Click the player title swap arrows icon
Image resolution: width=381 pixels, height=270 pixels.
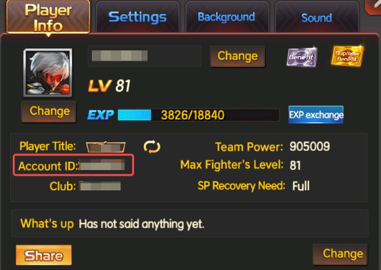152,147
